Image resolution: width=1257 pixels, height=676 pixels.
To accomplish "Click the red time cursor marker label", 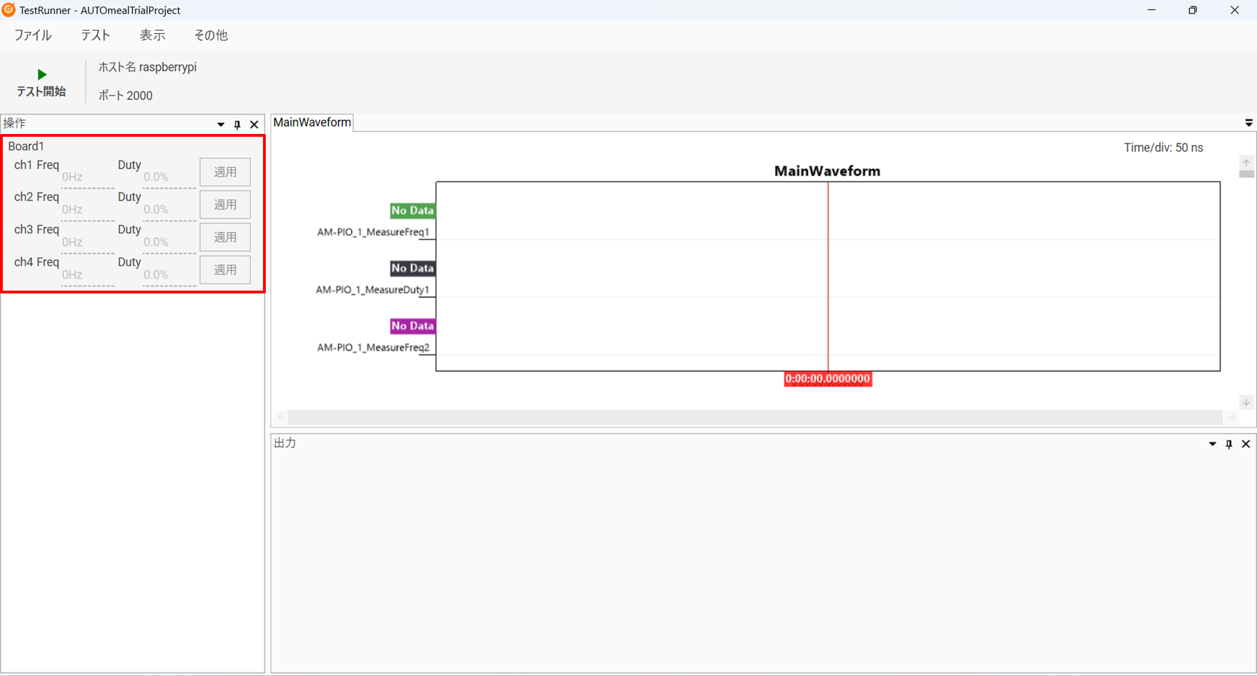I will coord(828,379).
